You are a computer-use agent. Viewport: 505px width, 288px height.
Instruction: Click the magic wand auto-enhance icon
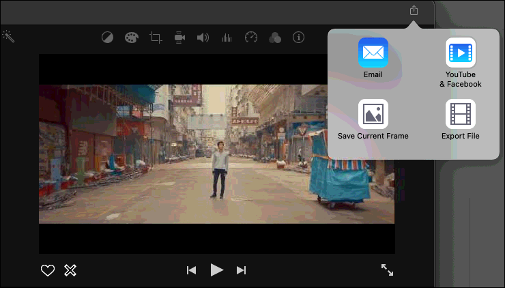8,36
